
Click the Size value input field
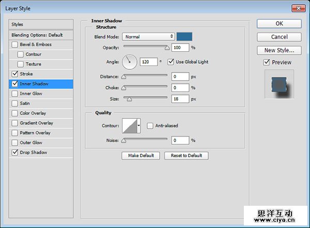(180, 98)
